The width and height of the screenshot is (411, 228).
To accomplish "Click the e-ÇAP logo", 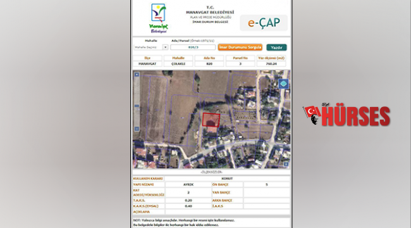I will click(264, 23).
